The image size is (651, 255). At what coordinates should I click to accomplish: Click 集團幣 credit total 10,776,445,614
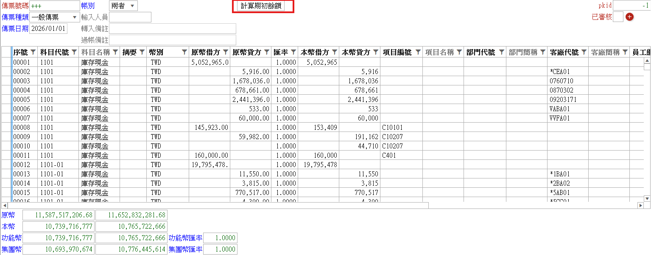pyautogui.click(x=131, y=249)
